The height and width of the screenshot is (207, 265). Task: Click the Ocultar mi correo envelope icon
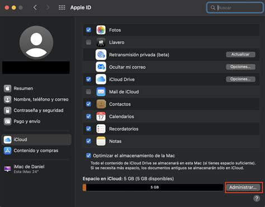[101, 67]
